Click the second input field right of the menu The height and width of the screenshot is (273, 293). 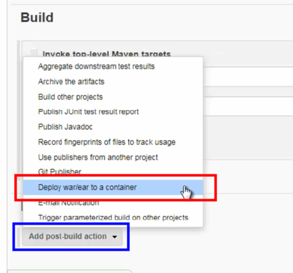tap(248, 106)
